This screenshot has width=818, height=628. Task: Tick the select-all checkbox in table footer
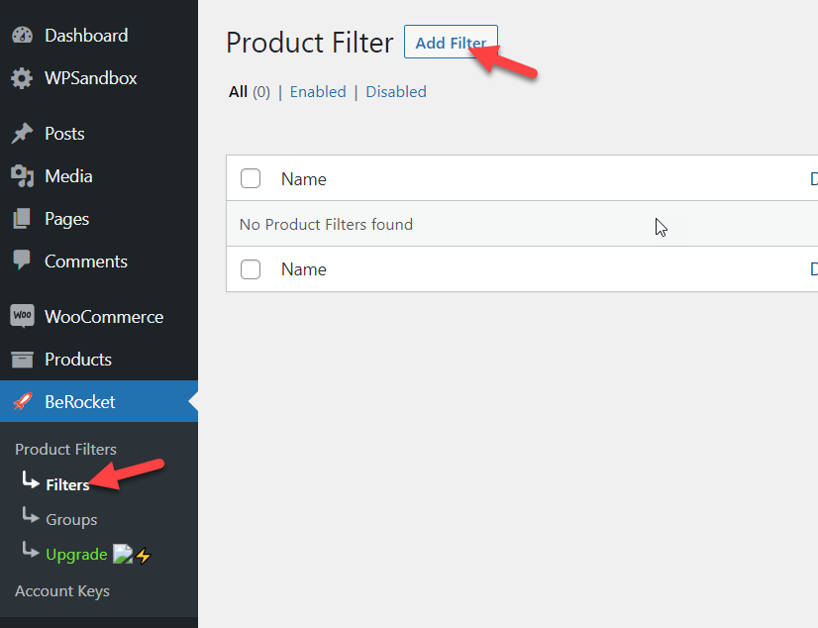pos(251,269)
